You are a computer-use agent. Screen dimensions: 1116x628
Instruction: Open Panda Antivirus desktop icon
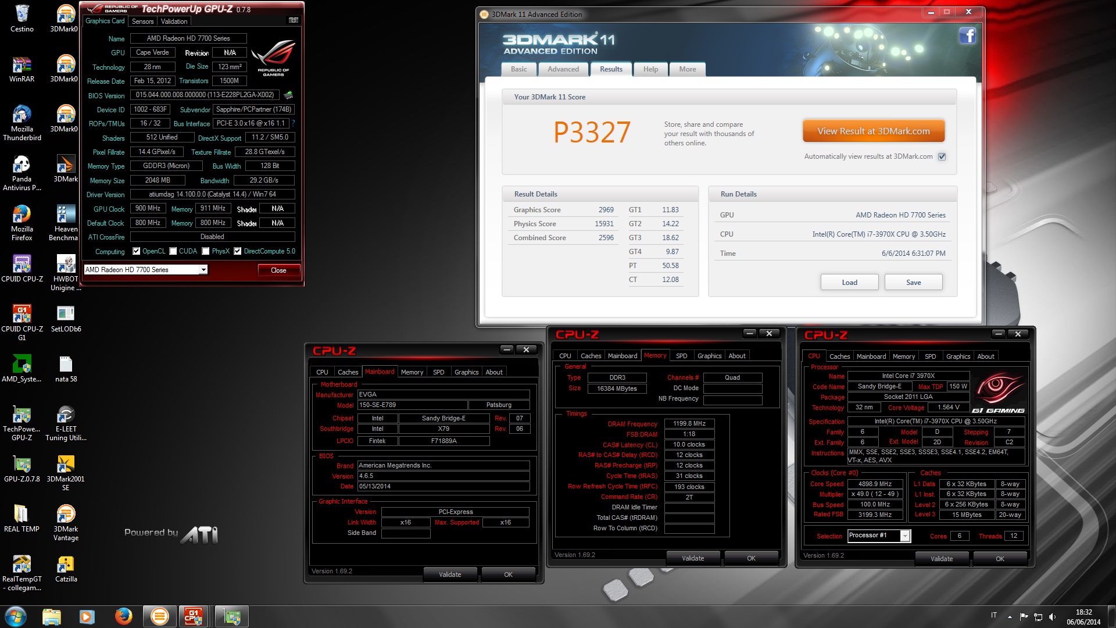coord(22,173)
